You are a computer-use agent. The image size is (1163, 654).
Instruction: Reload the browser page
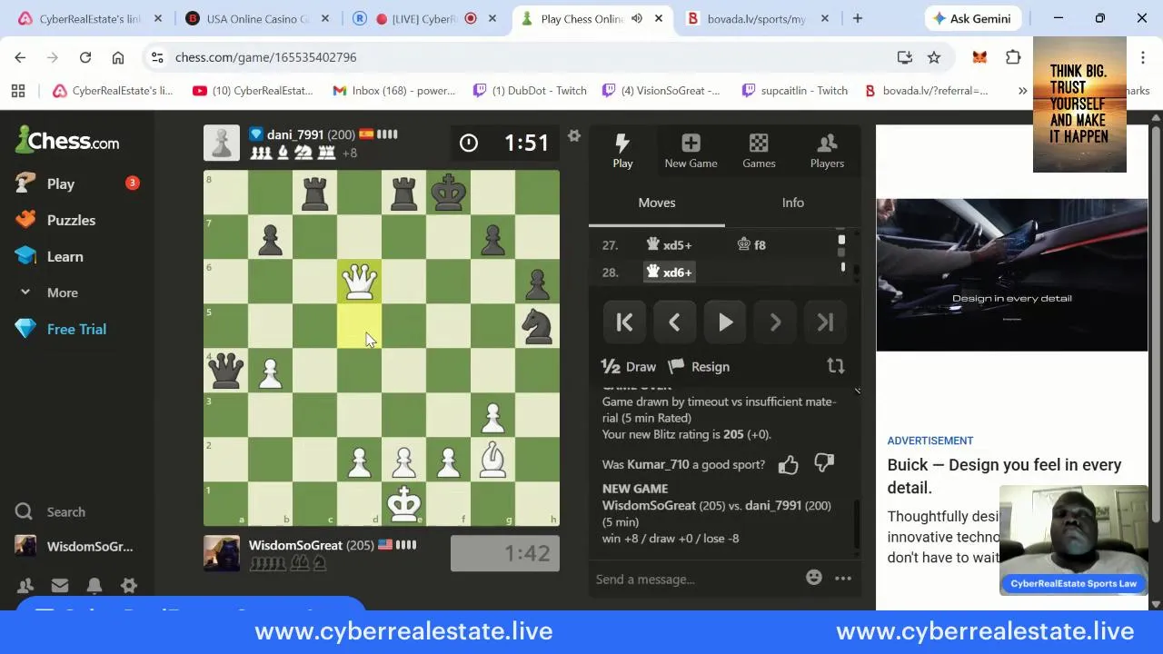85,57
